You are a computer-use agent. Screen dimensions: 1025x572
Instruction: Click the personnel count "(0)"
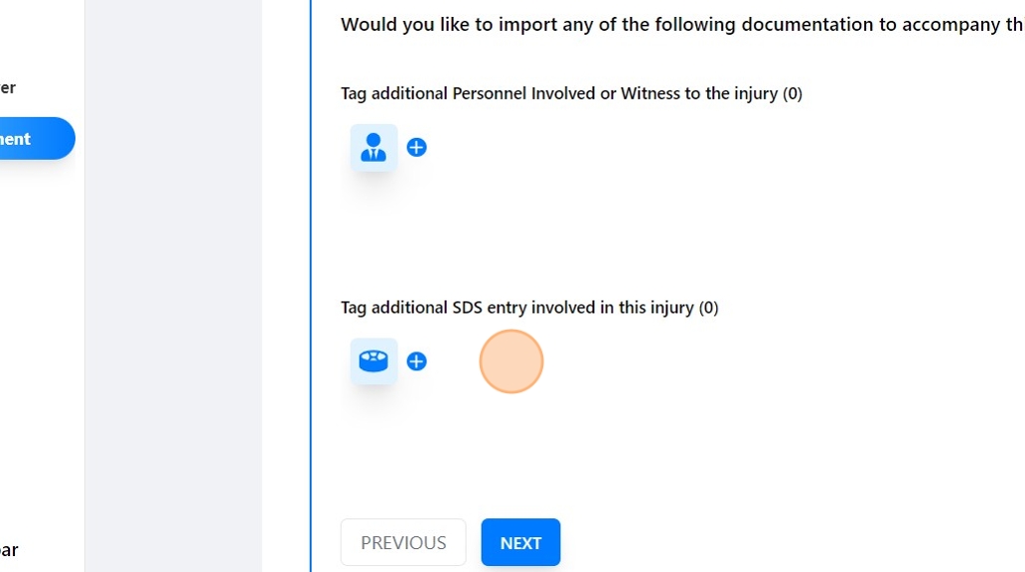pyautogui.click(x=792, y=93)
